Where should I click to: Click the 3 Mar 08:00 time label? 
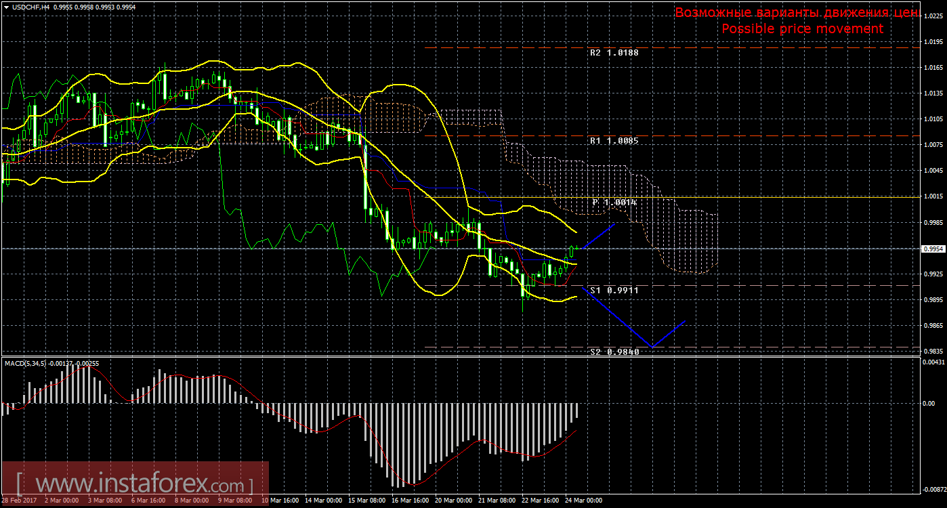coord(105,500)
